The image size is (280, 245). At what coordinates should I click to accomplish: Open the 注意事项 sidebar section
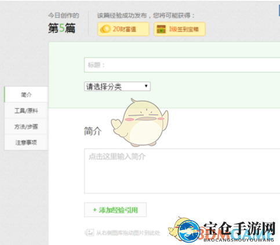pos(26,142)
